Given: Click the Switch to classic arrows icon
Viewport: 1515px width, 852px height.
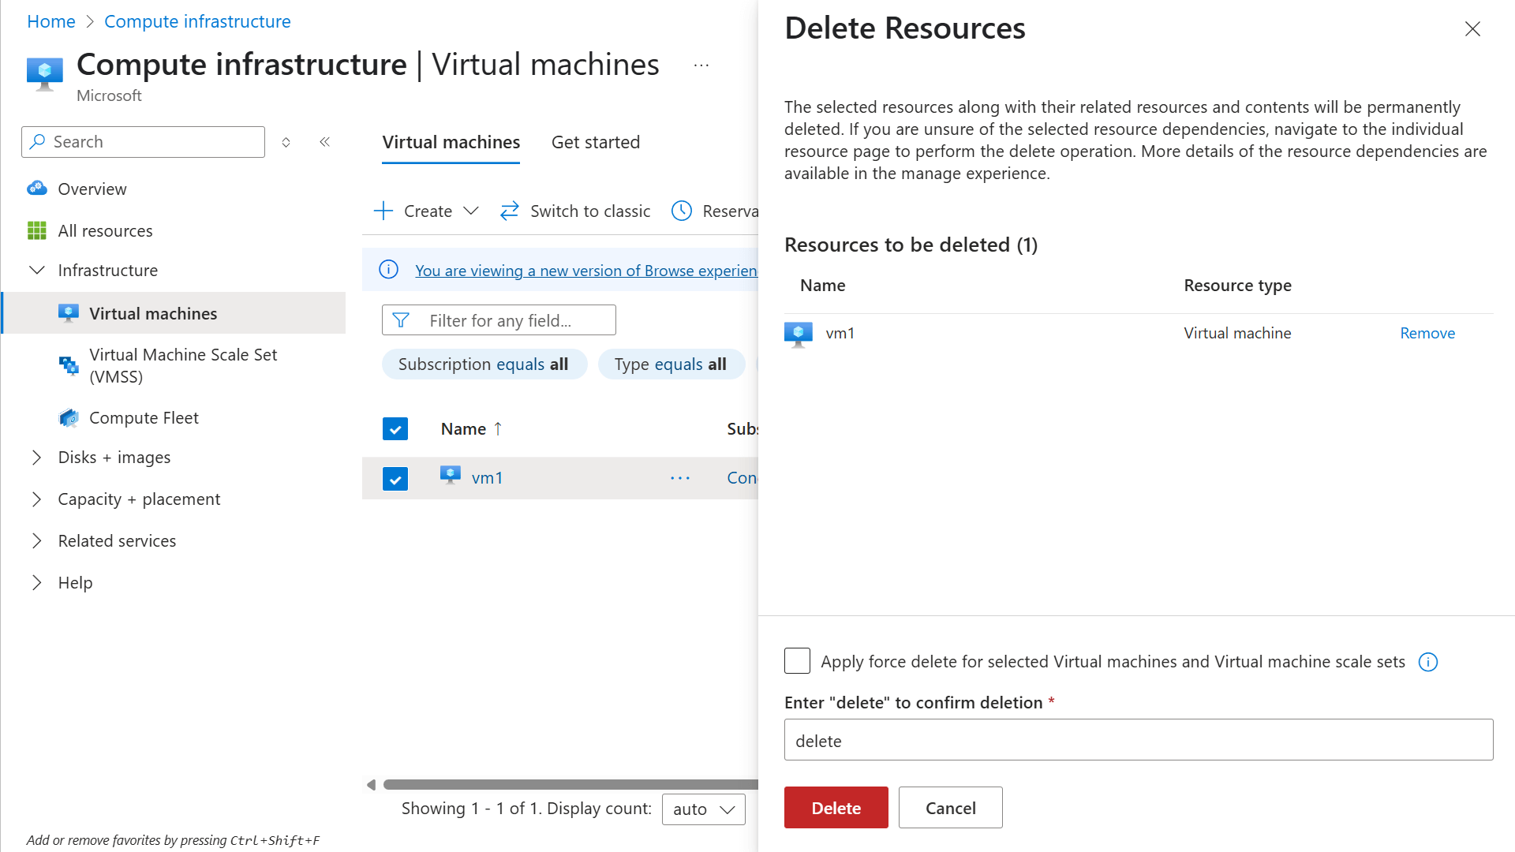Looking at the screenshot, I should (510, 211).
